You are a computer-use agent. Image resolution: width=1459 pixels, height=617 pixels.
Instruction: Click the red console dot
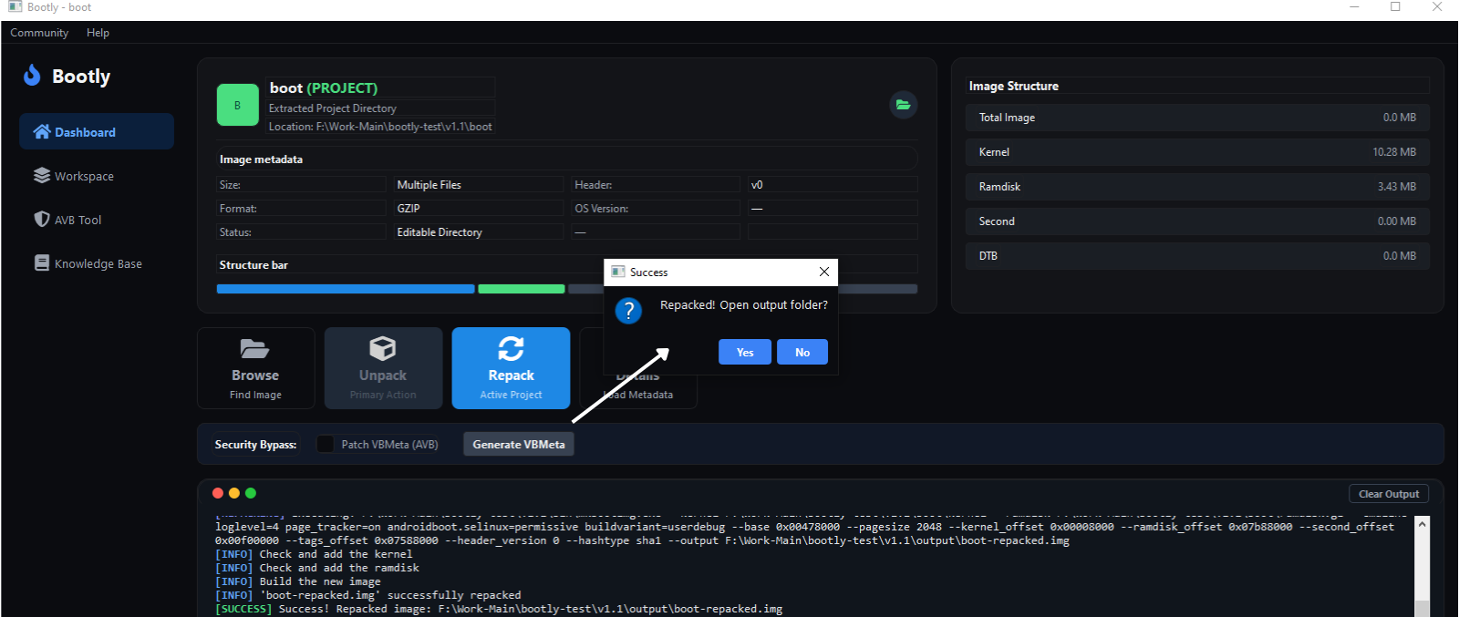tap(218, 493)
